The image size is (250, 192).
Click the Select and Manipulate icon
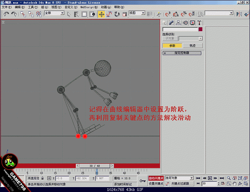(x=158, y=14)
